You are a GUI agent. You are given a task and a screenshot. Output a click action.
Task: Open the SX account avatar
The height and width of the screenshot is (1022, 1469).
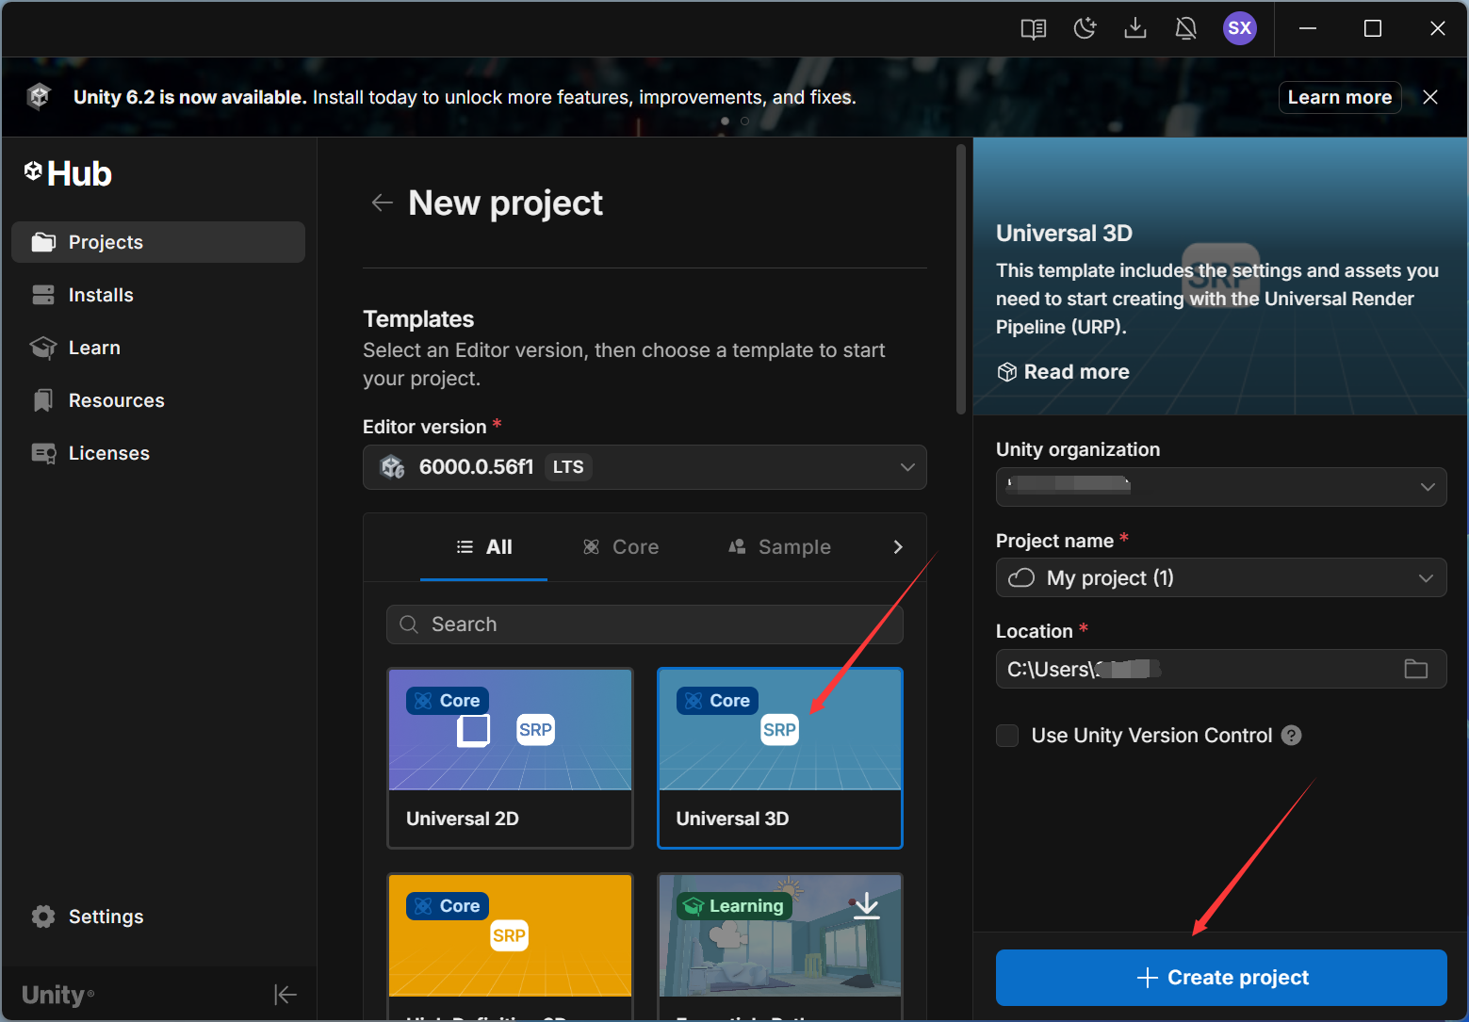click(1240, 28)
